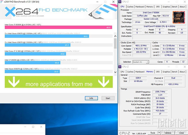Select the Graphics tab in lower CPU-Z window
Image resolution: width=188 pixels, height=135 pixels.
click(x=166, y=72)
